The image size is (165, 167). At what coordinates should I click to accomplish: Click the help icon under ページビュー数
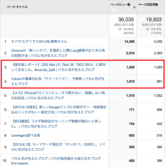pos(114,10)
